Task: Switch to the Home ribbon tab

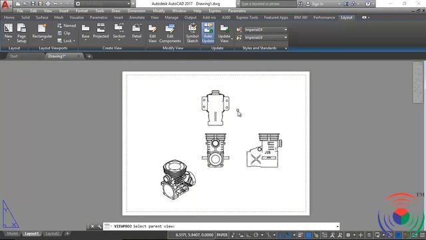Action: click(9, 17)
